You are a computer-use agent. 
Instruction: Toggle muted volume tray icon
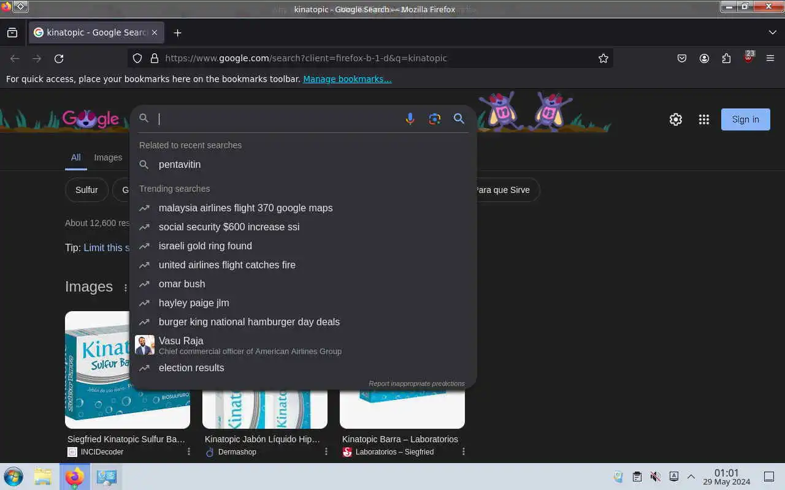tap(655, 477)
